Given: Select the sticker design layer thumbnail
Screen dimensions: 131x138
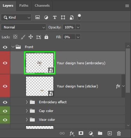Looking at the screenshot, I should coord(40,86).
